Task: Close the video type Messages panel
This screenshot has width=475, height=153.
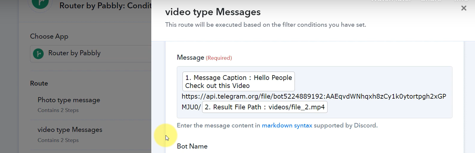Action: 464,8
